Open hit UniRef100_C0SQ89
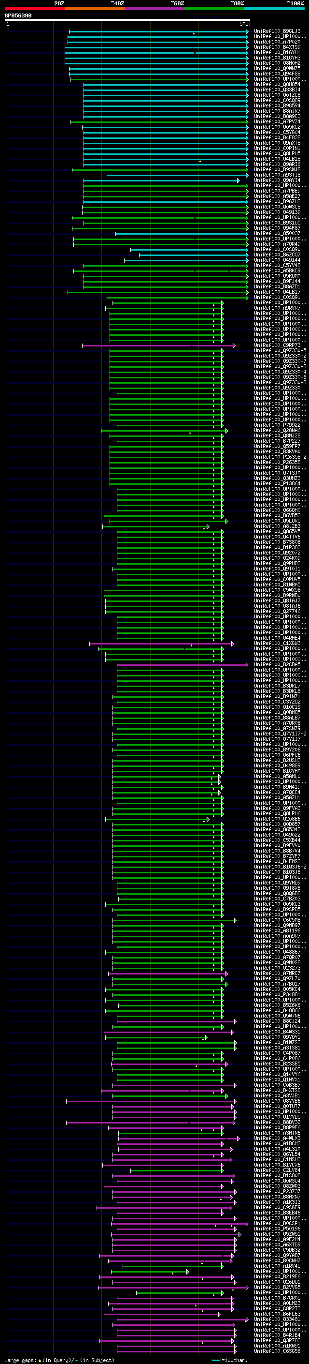Viewport: 309px width, 1364px height. (x=277, y=100)
